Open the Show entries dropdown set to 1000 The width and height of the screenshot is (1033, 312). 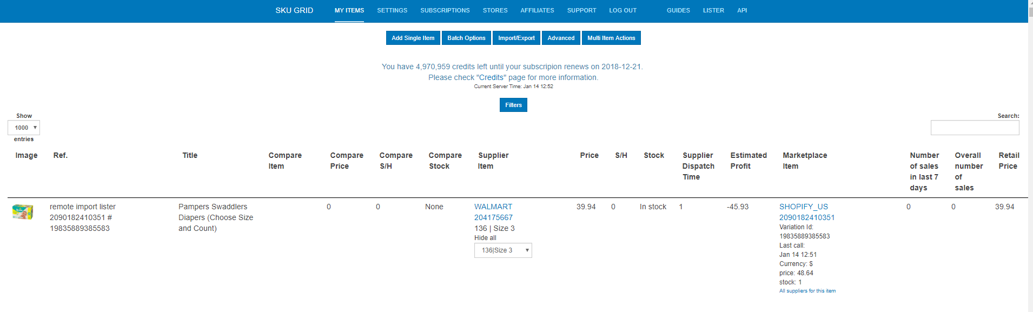pos(24,128)
